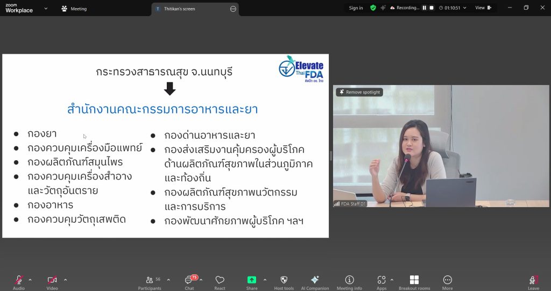Click the slide heading กระทรวงสาธารณสุข จ.นนทบุรี
This screenshot has height=291, width=551.
[164, 72]
